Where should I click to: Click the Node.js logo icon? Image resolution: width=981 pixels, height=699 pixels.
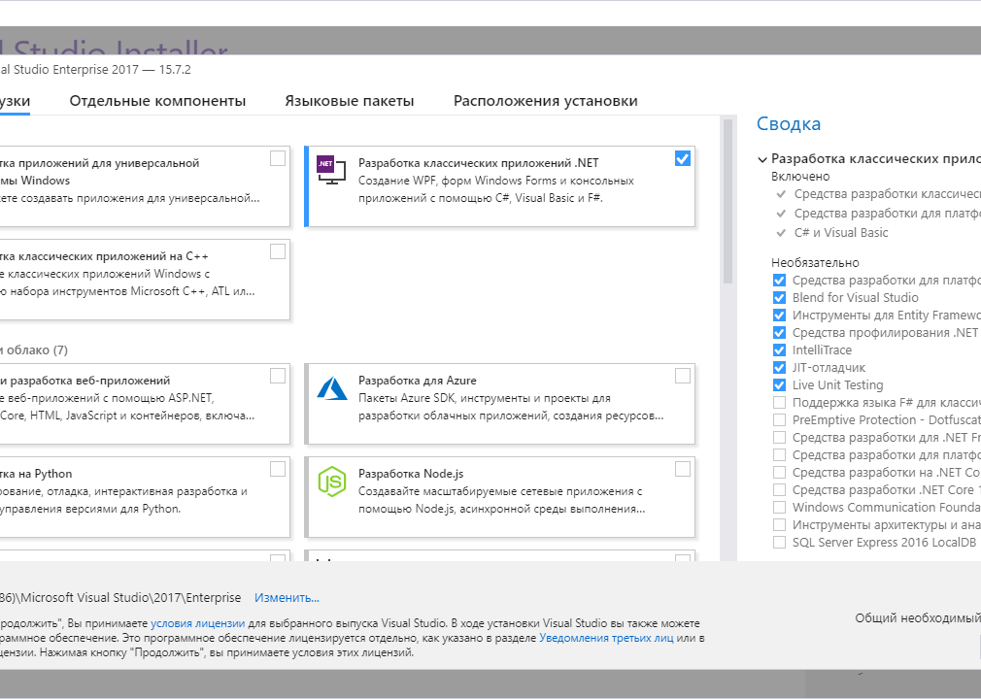click(x=332, y=482)
